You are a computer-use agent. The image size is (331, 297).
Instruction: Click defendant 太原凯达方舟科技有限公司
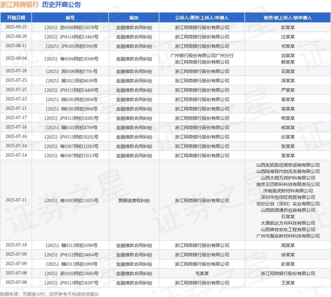point(288,223)
